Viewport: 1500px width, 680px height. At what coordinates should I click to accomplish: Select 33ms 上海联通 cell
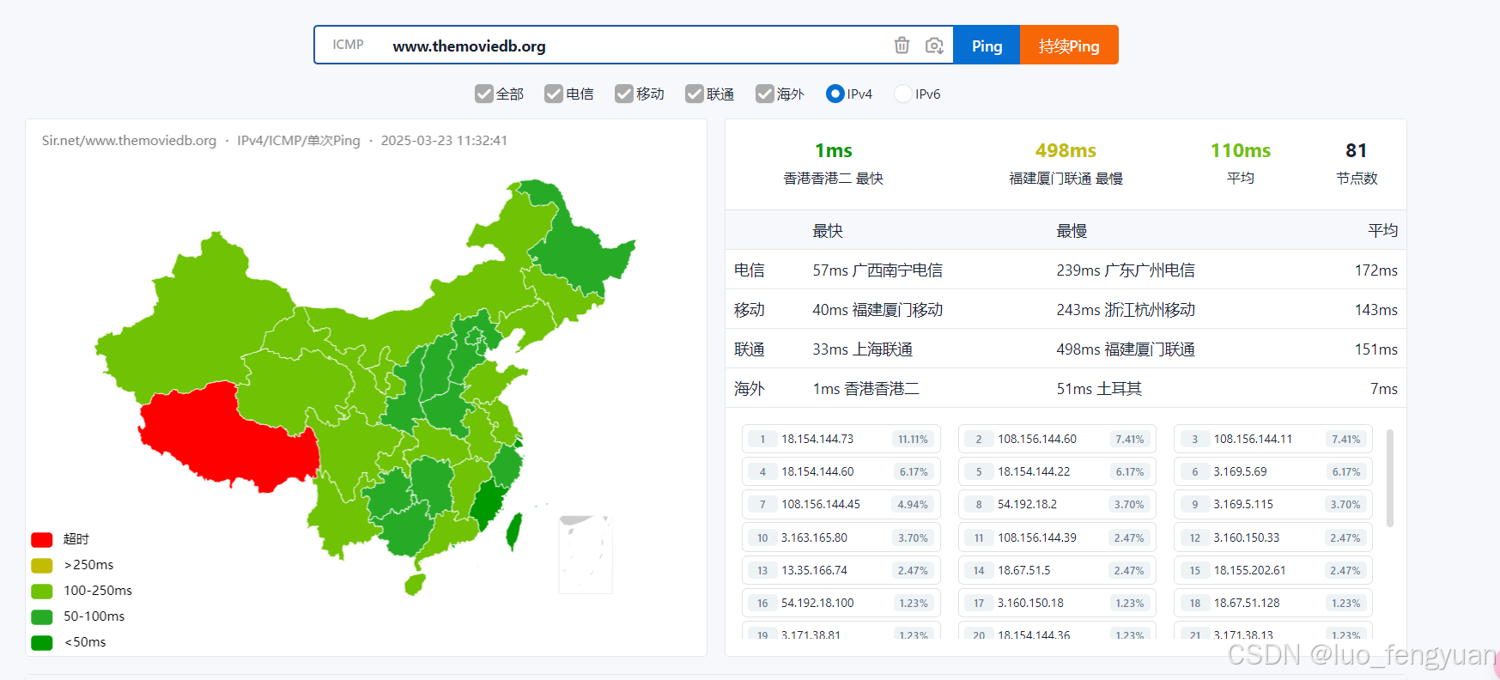tap(862, 349)
